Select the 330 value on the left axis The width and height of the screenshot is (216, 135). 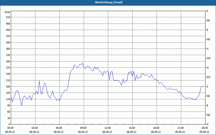click(x=8, y=55)
